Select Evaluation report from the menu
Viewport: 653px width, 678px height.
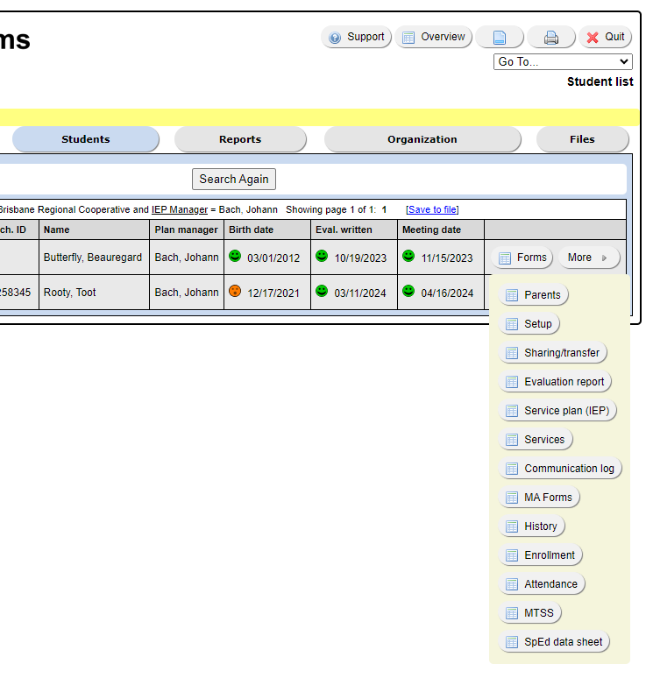555,382
